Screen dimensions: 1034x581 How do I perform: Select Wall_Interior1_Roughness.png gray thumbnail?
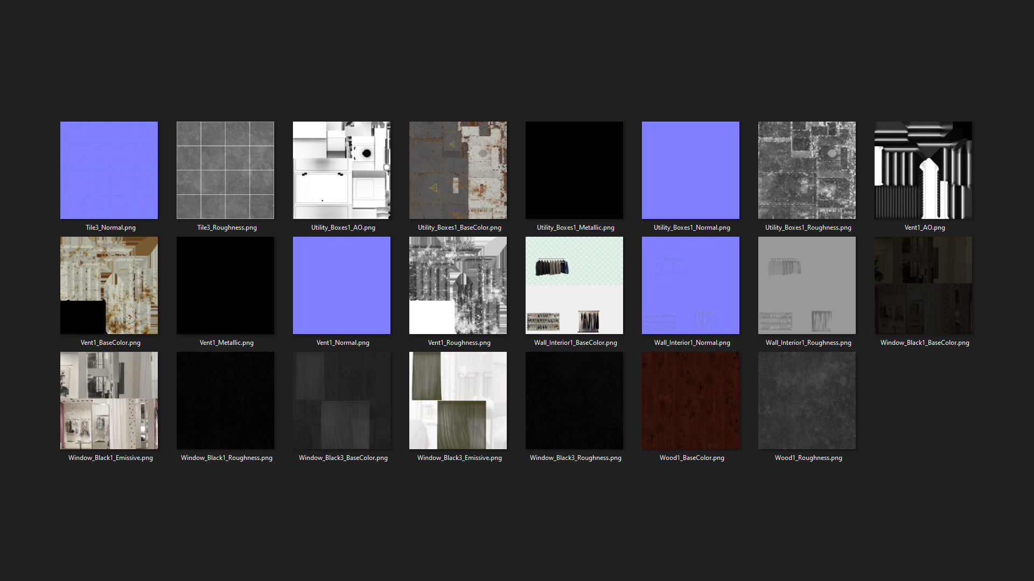click(x=807, y=285)
